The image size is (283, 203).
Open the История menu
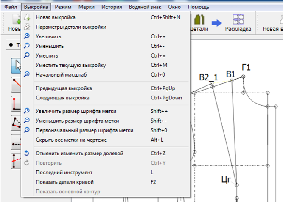112,7
